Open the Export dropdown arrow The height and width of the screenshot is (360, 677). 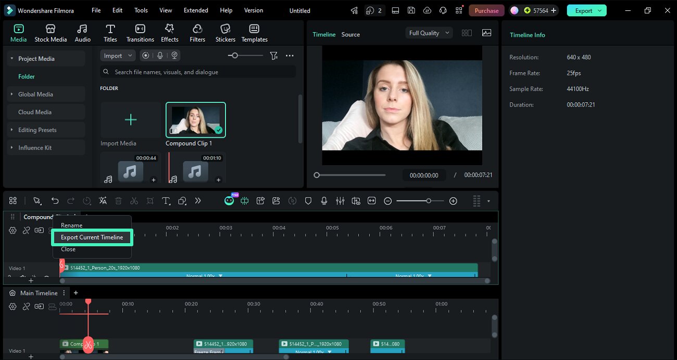click(x=600, y=10)
